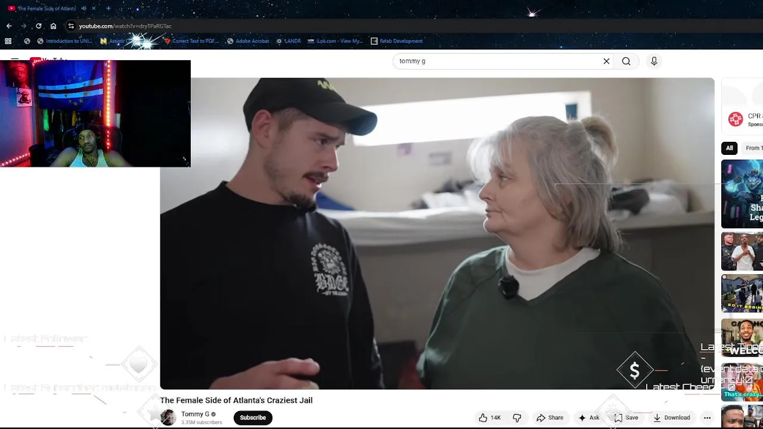Open the blue armored character video thumbnail
Viewport: 763px width, 429px height.
pyautogui.click(x=742, y=194)
